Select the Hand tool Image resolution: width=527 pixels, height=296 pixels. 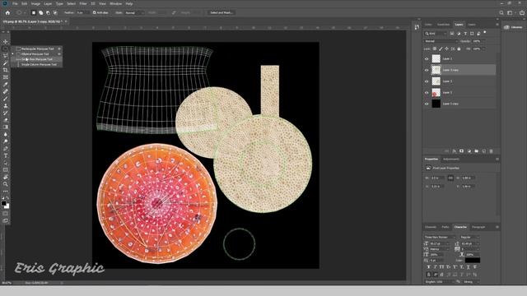click(x=6, y=177)
